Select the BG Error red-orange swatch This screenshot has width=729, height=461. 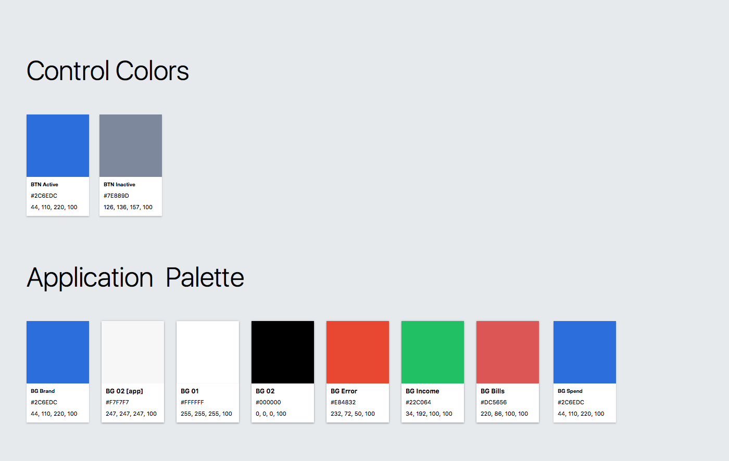click(x=358, y=352)
